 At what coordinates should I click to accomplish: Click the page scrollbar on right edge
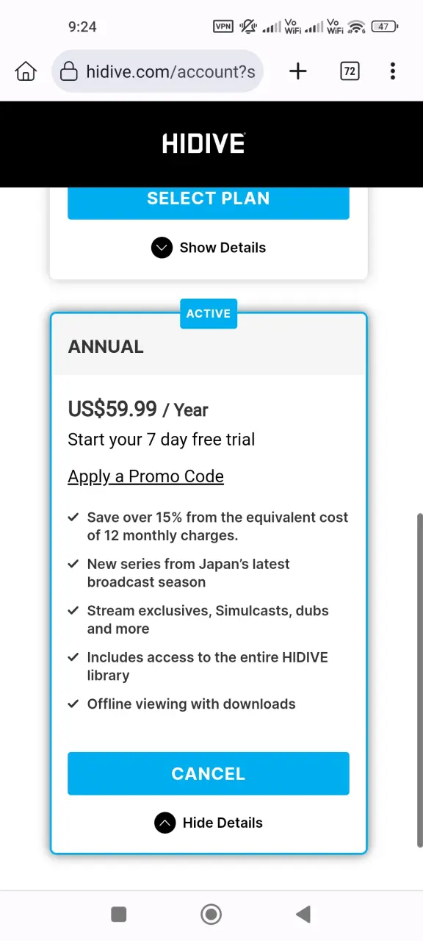coord(419,680)
